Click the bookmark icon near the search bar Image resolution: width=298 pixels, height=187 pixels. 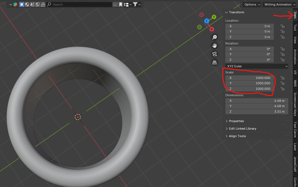[x=120, y=4]
